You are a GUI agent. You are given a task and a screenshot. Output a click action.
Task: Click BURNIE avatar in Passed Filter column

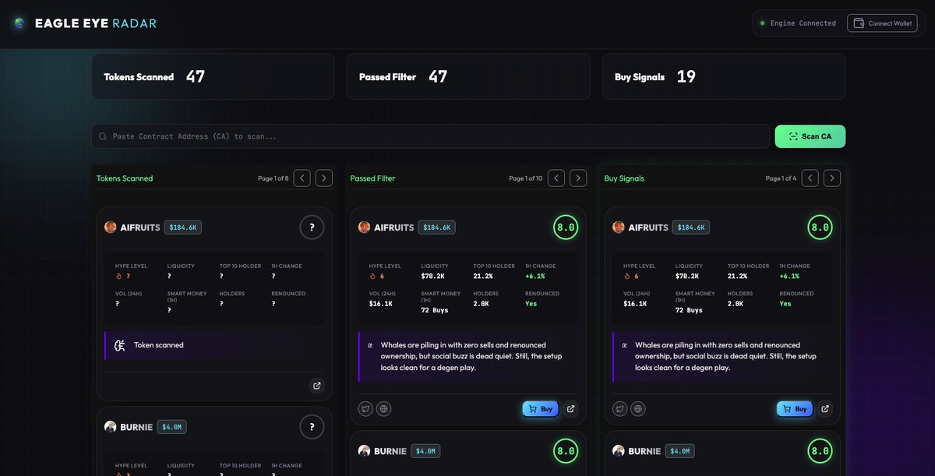(364, 451)
